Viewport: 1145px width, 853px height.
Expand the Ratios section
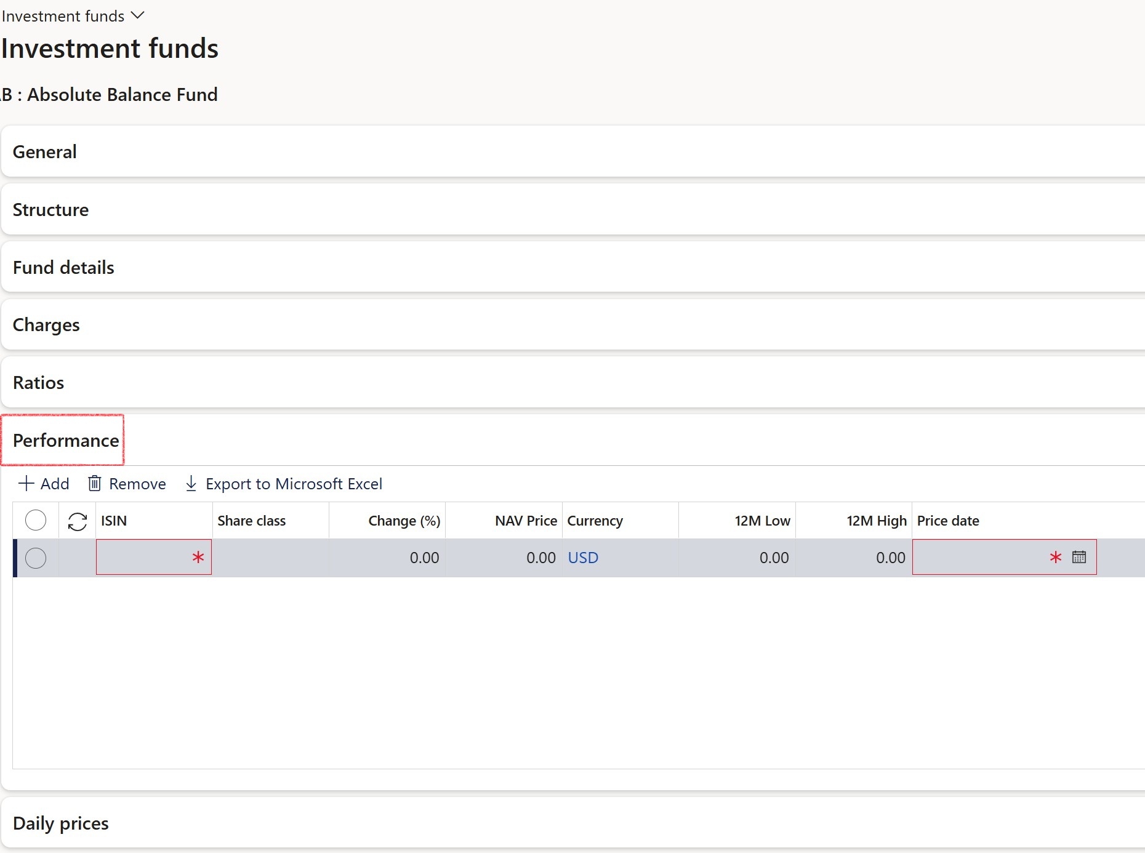[573, 382]
